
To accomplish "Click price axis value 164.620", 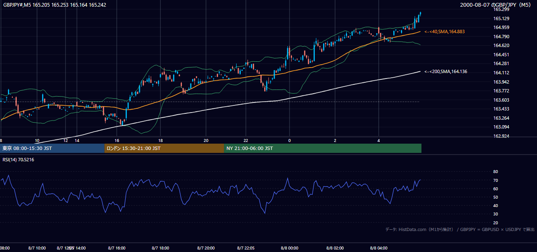I will (501, 45).
